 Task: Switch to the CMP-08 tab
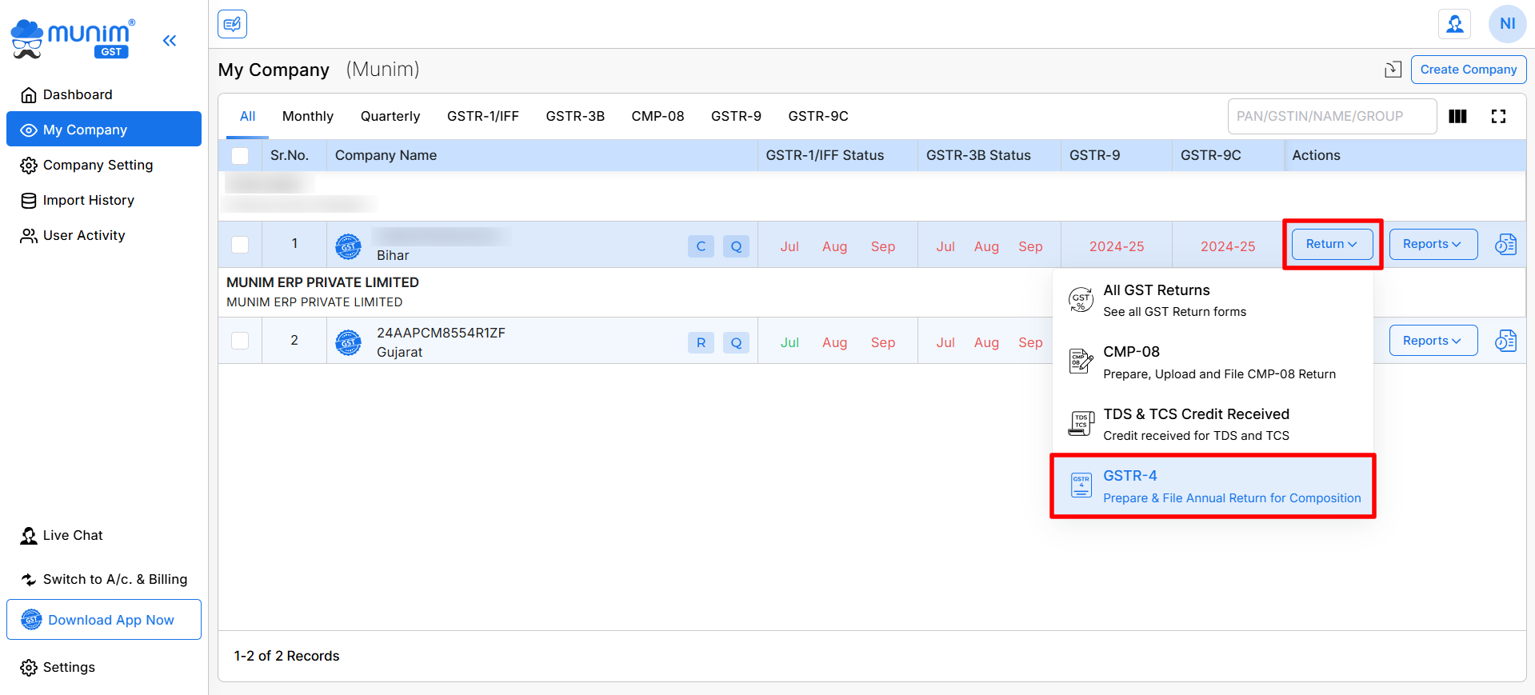(x=658, y=116)
